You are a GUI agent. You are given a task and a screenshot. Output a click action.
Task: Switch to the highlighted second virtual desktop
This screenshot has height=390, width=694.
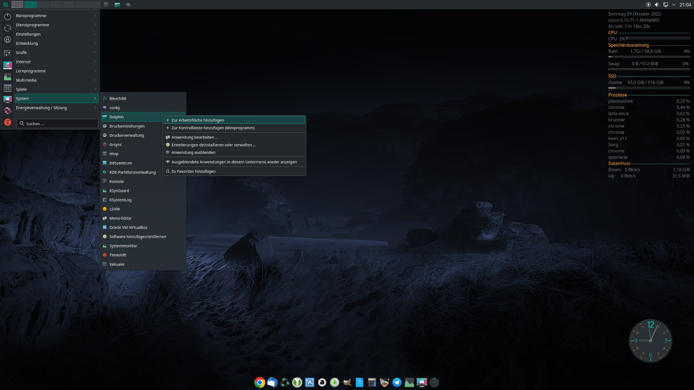click(31, 5)
